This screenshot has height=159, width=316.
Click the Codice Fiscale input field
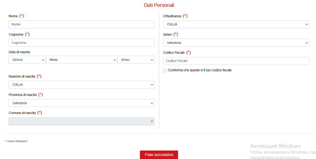point(236,61)
